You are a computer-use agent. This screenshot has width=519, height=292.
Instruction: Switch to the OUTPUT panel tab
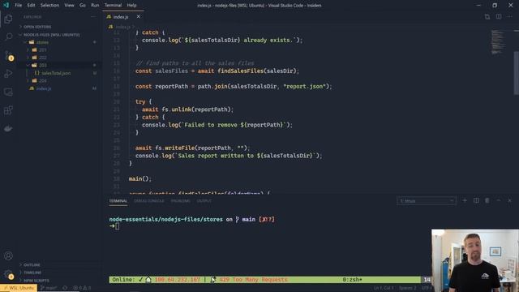[204, 201]
